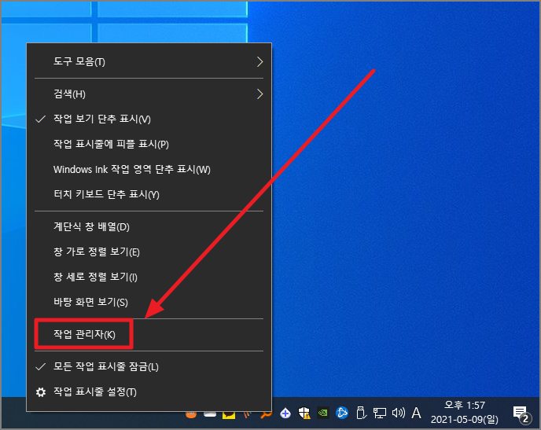Viewport: 541px width, 430px height.
Task: Click the blue circular tray icon beside NVIDIA
Action: point(342,413)
